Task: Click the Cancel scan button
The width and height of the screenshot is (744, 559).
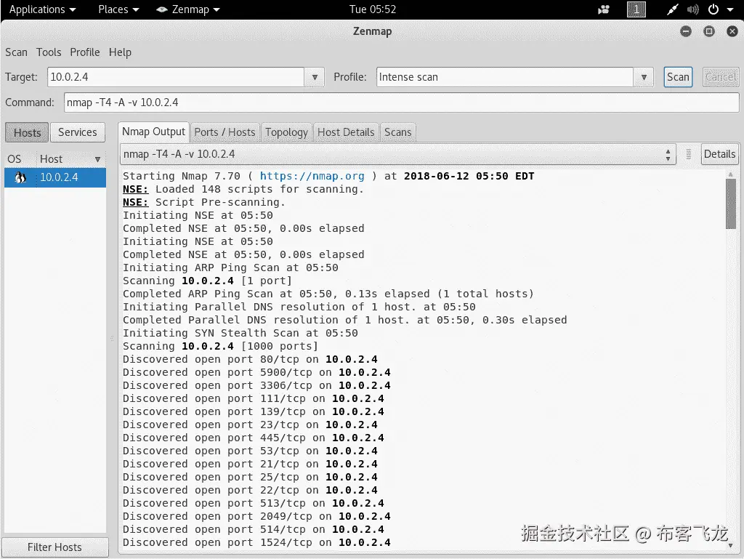Action: pos(720,77)
